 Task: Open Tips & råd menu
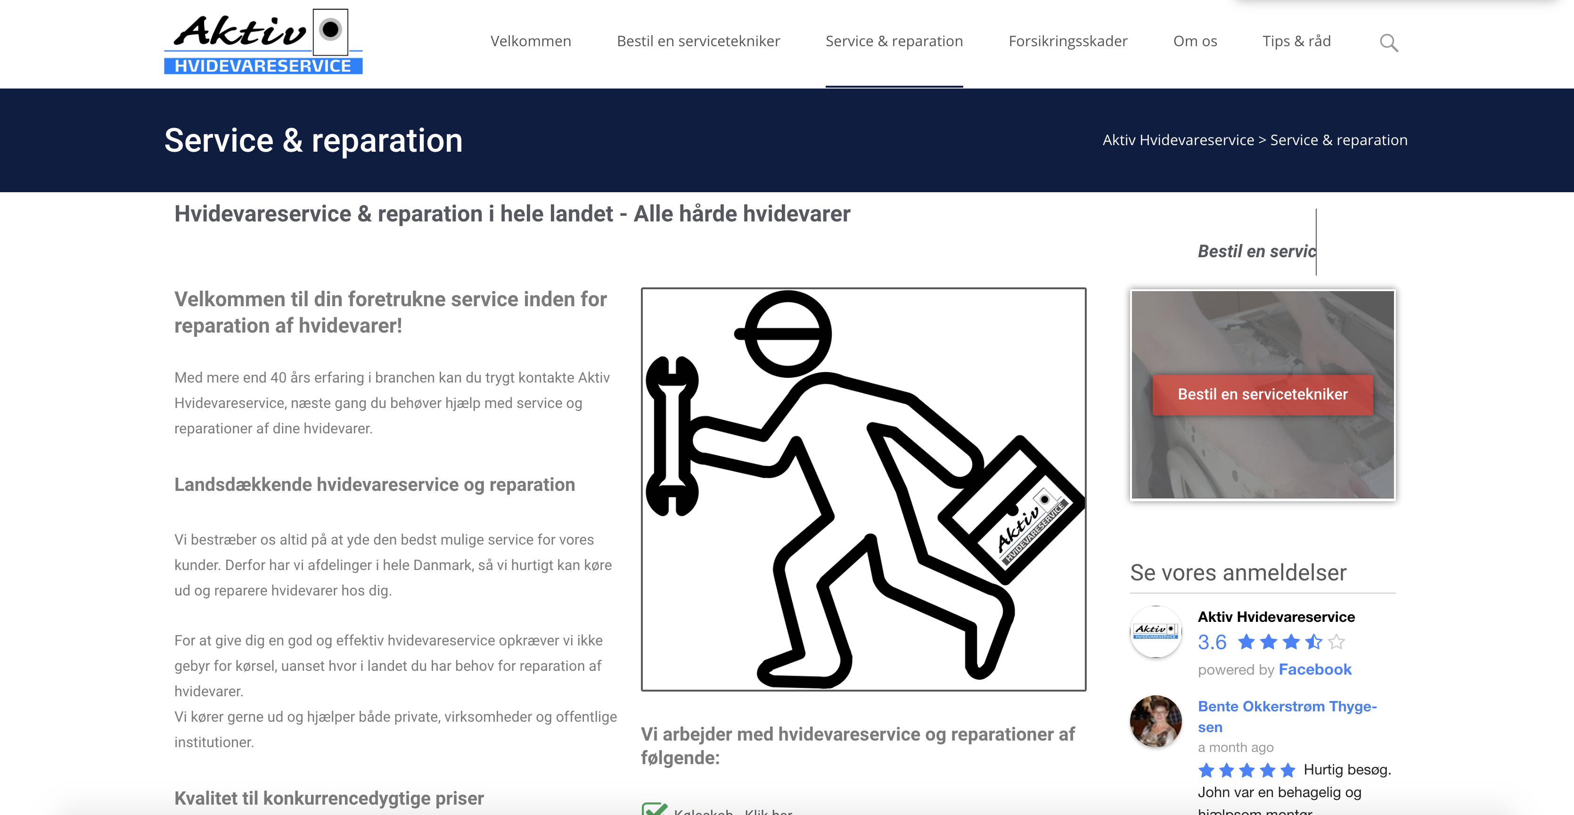tap(1296, 41)
